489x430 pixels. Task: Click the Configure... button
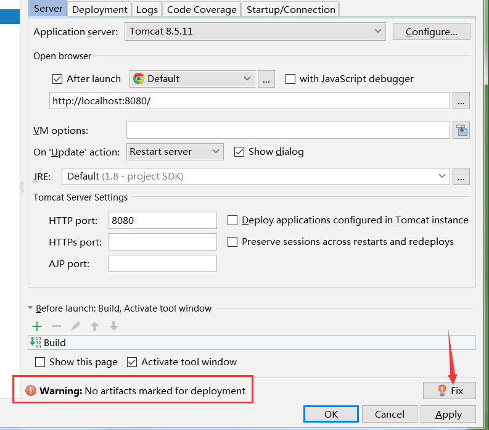(x=431, y=31)
